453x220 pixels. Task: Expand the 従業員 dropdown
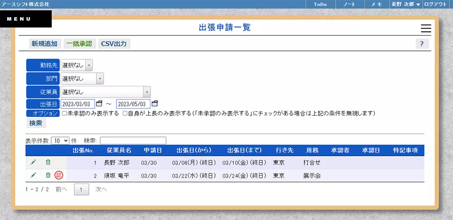coord(106,92)
